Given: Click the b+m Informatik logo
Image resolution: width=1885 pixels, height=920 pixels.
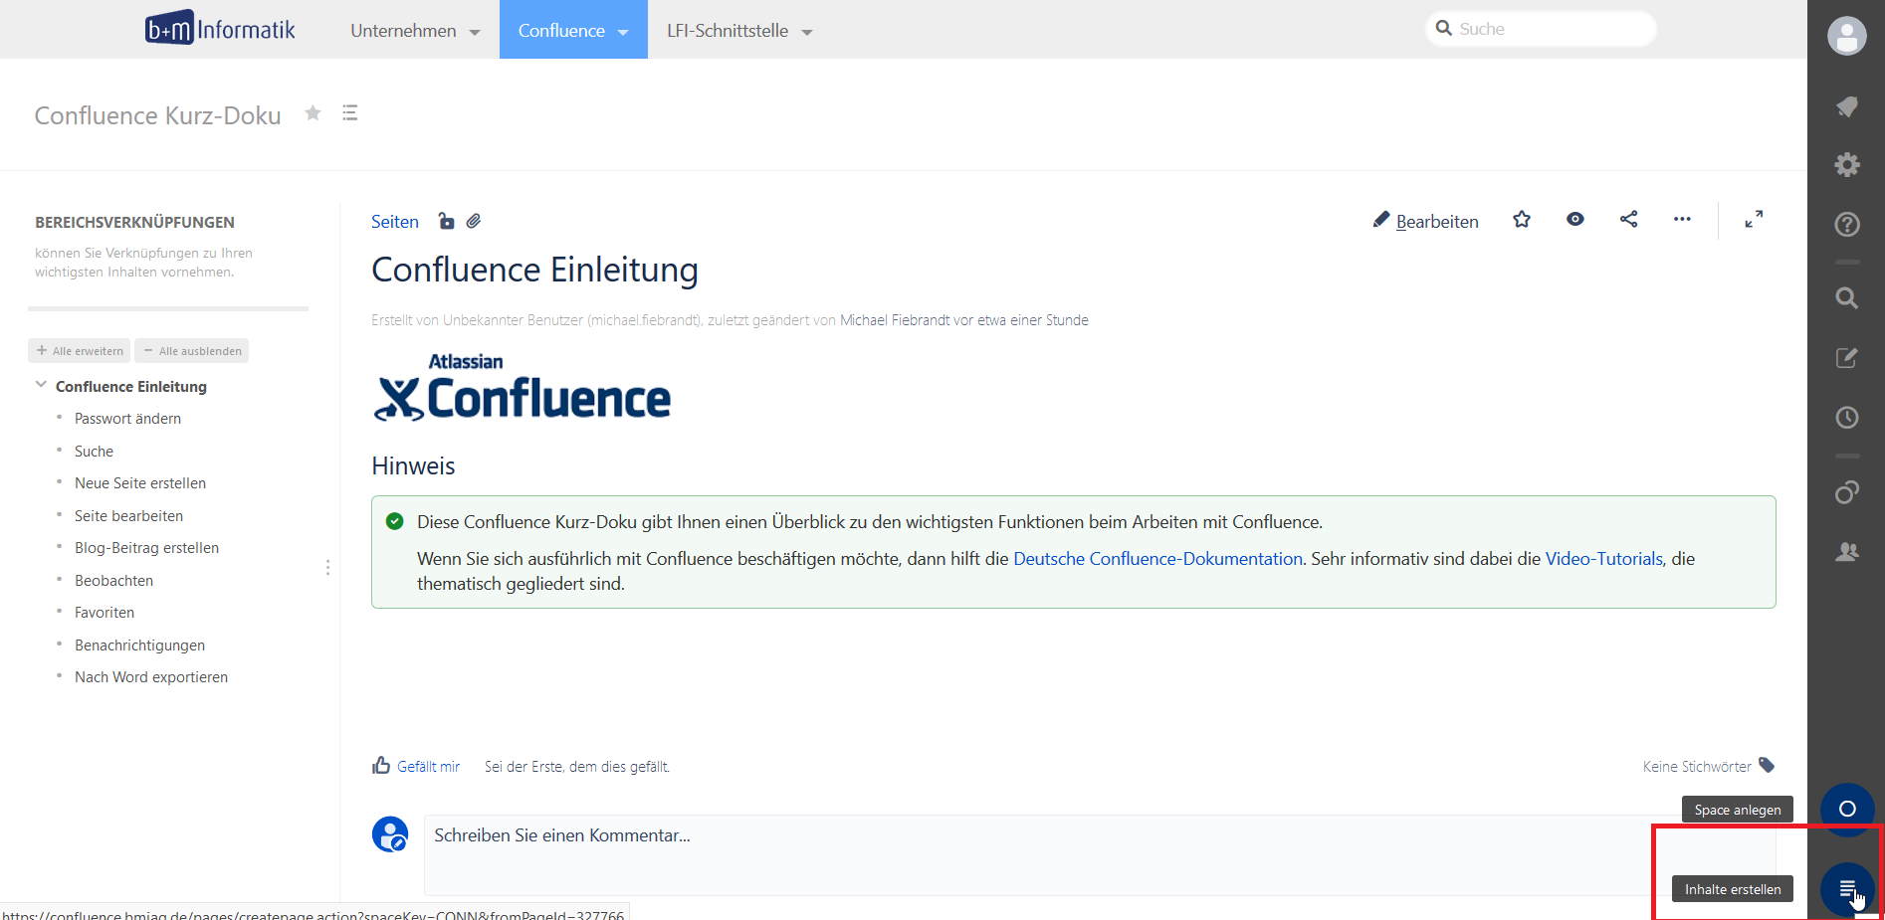Looking at the screenshot, I should click(x=220, y=30).
